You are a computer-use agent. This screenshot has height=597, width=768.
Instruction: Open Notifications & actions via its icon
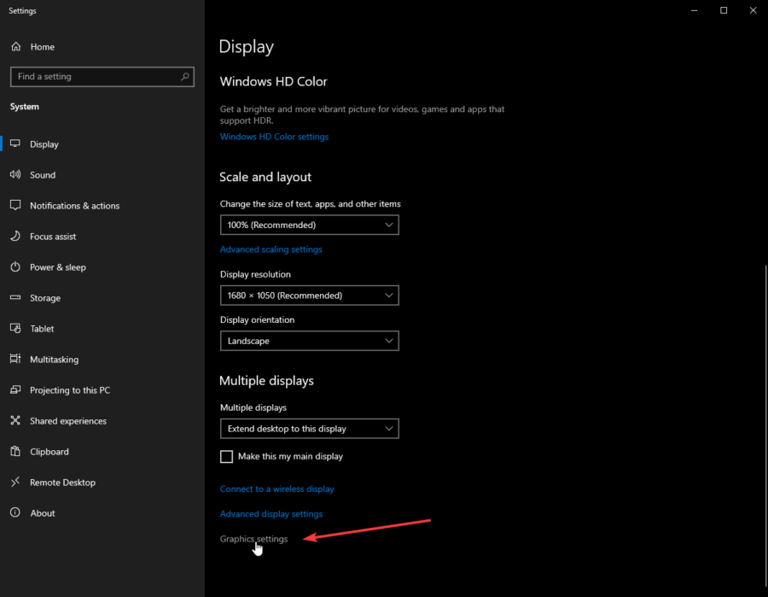tap(15, 206)
